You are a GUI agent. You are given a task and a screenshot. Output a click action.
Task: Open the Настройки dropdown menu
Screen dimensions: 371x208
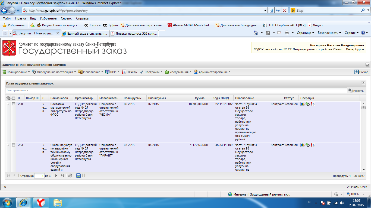(x=151, y=72)
